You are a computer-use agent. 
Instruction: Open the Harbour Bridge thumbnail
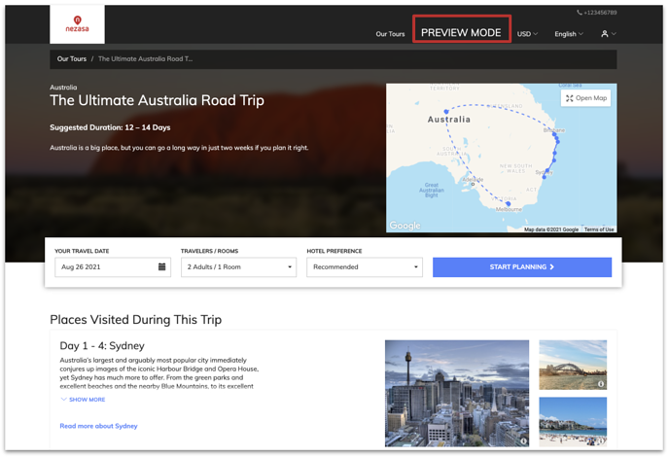(573, 365)
